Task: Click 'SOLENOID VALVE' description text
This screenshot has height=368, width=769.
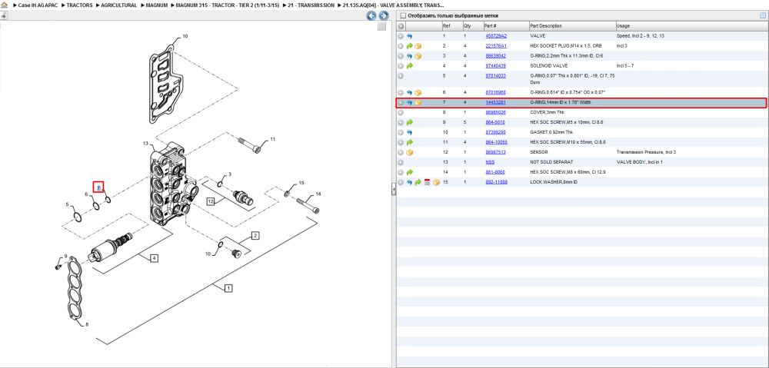Action: pos(549,65)
